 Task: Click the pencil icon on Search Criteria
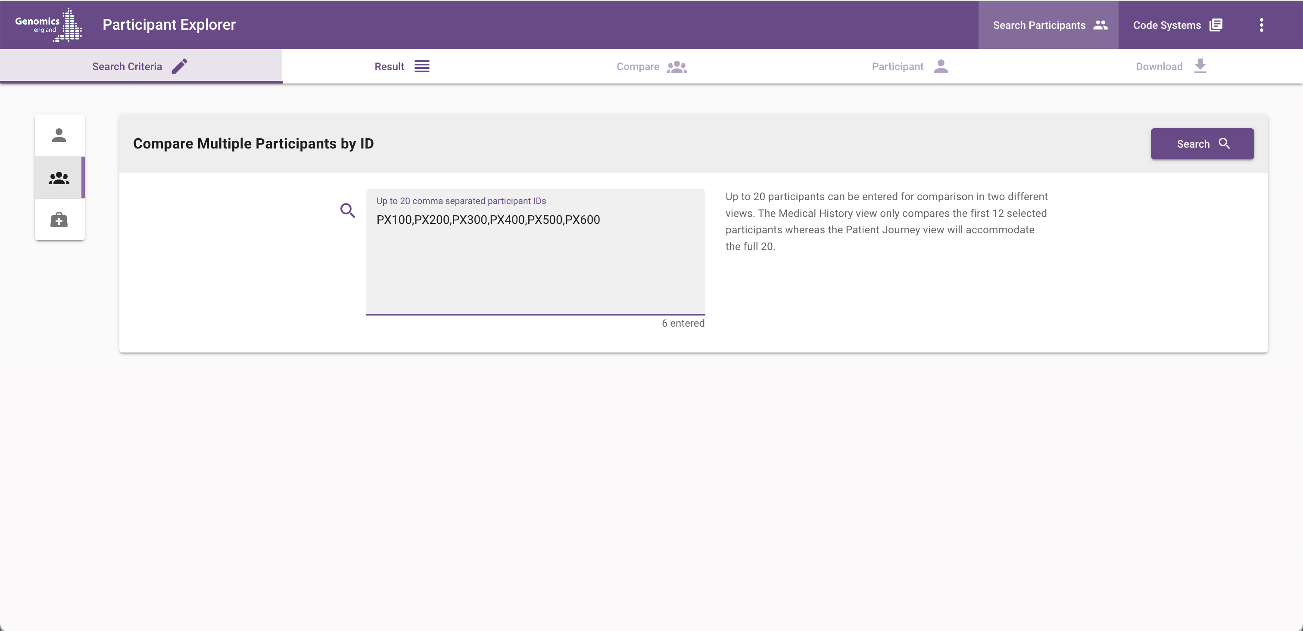coord(180,66)
